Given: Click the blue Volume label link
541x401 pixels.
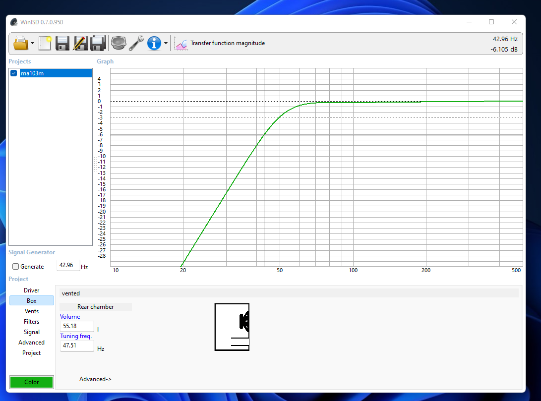Looking at the screenshot, I should click(x=70, y=317).
